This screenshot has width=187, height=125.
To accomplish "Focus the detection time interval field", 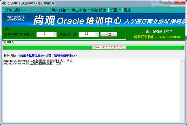I will (x=45, y=34).
